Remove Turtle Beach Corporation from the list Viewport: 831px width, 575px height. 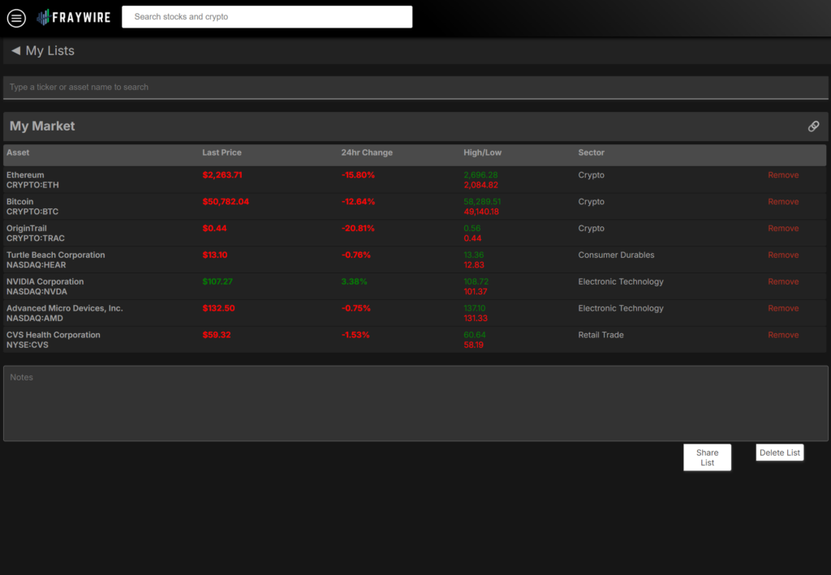783,255
